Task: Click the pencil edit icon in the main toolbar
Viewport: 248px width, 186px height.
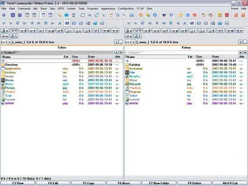Action: tap(111, 15)
